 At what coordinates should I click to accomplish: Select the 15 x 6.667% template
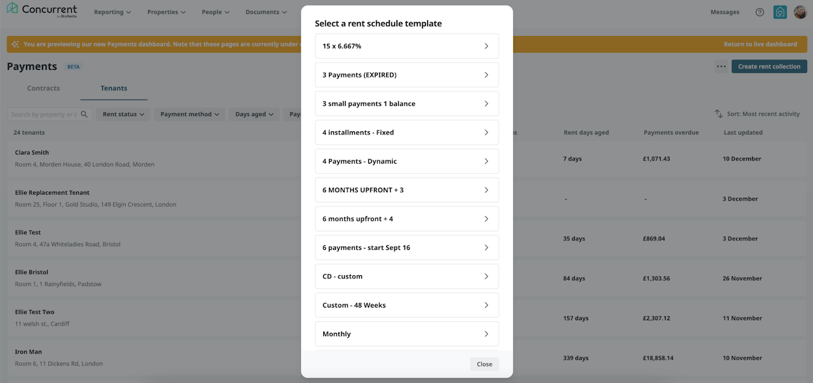(x=406, y=46)
